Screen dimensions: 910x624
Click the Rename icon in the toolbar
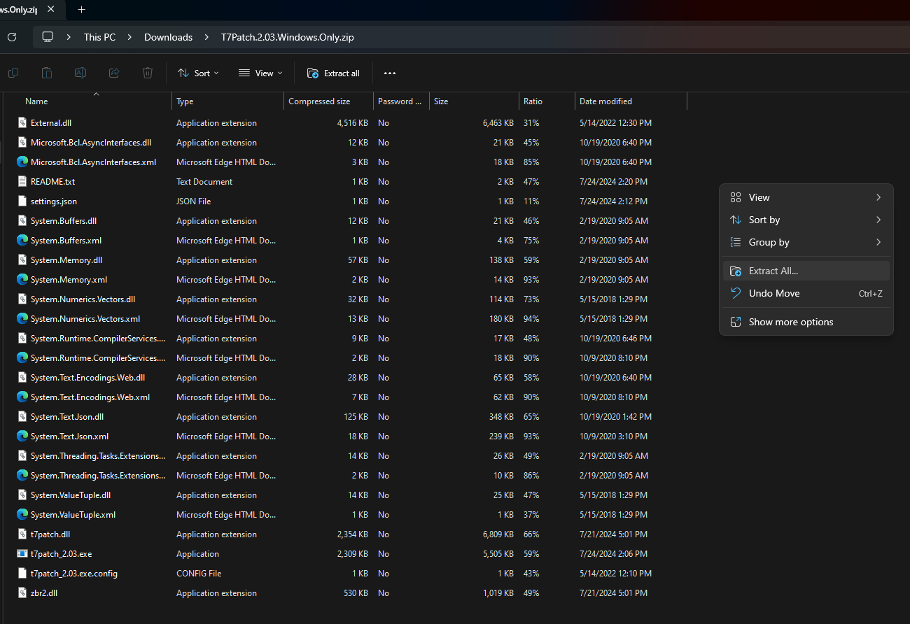click(x=80, y=73)
